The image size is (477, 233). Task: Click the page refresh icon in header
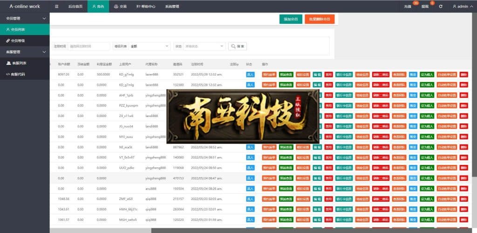click(x=441, y=7)
